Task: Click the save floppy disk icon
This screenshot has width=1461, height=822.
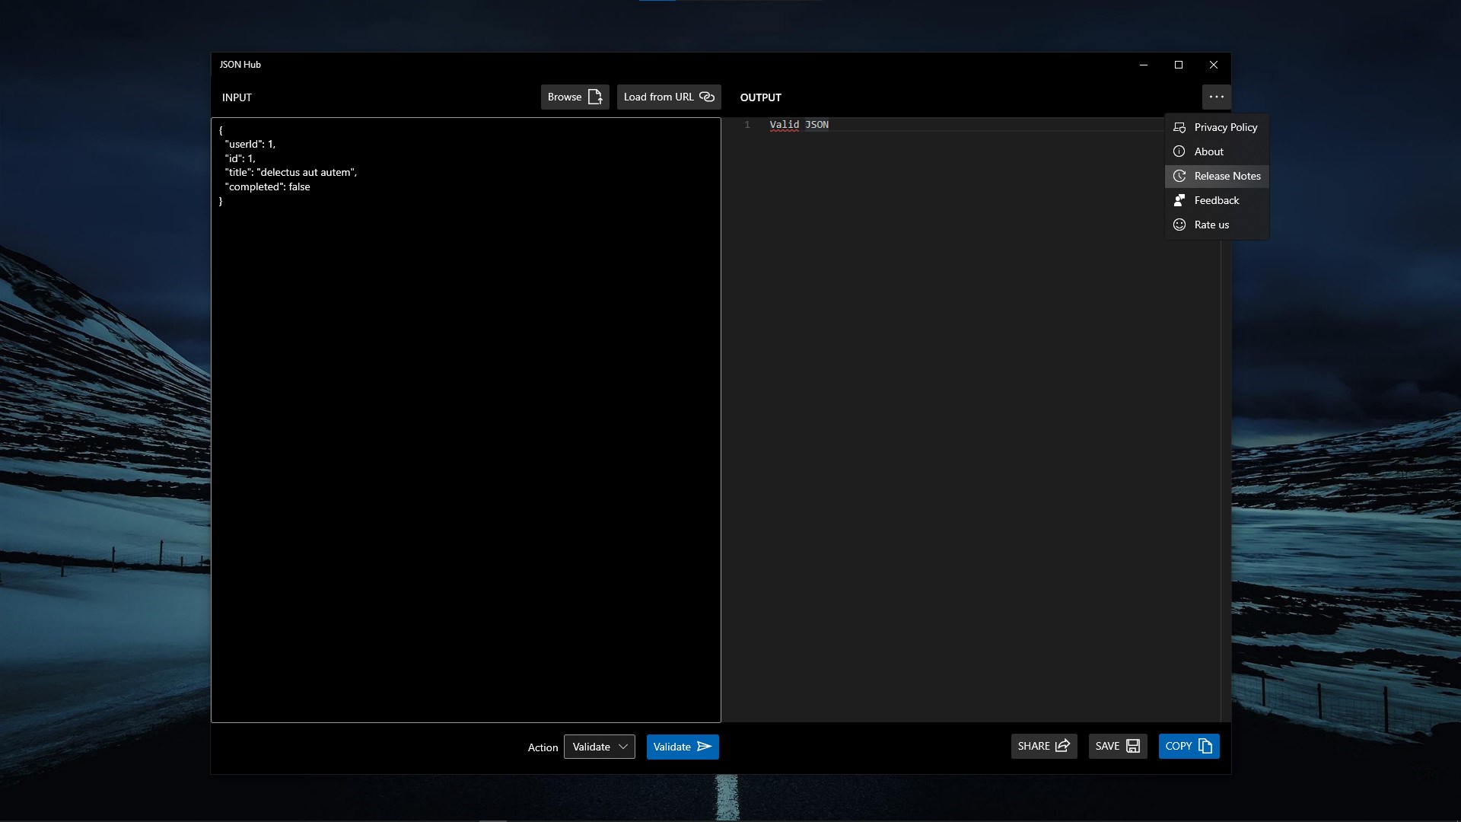Action: pyautogui.click(x=1133, y=746)
